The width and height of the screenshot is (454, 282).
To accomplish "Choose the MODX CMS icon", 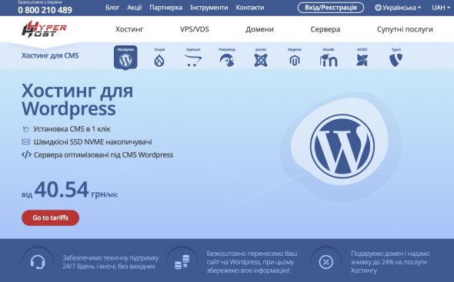I will coord(362,58).
